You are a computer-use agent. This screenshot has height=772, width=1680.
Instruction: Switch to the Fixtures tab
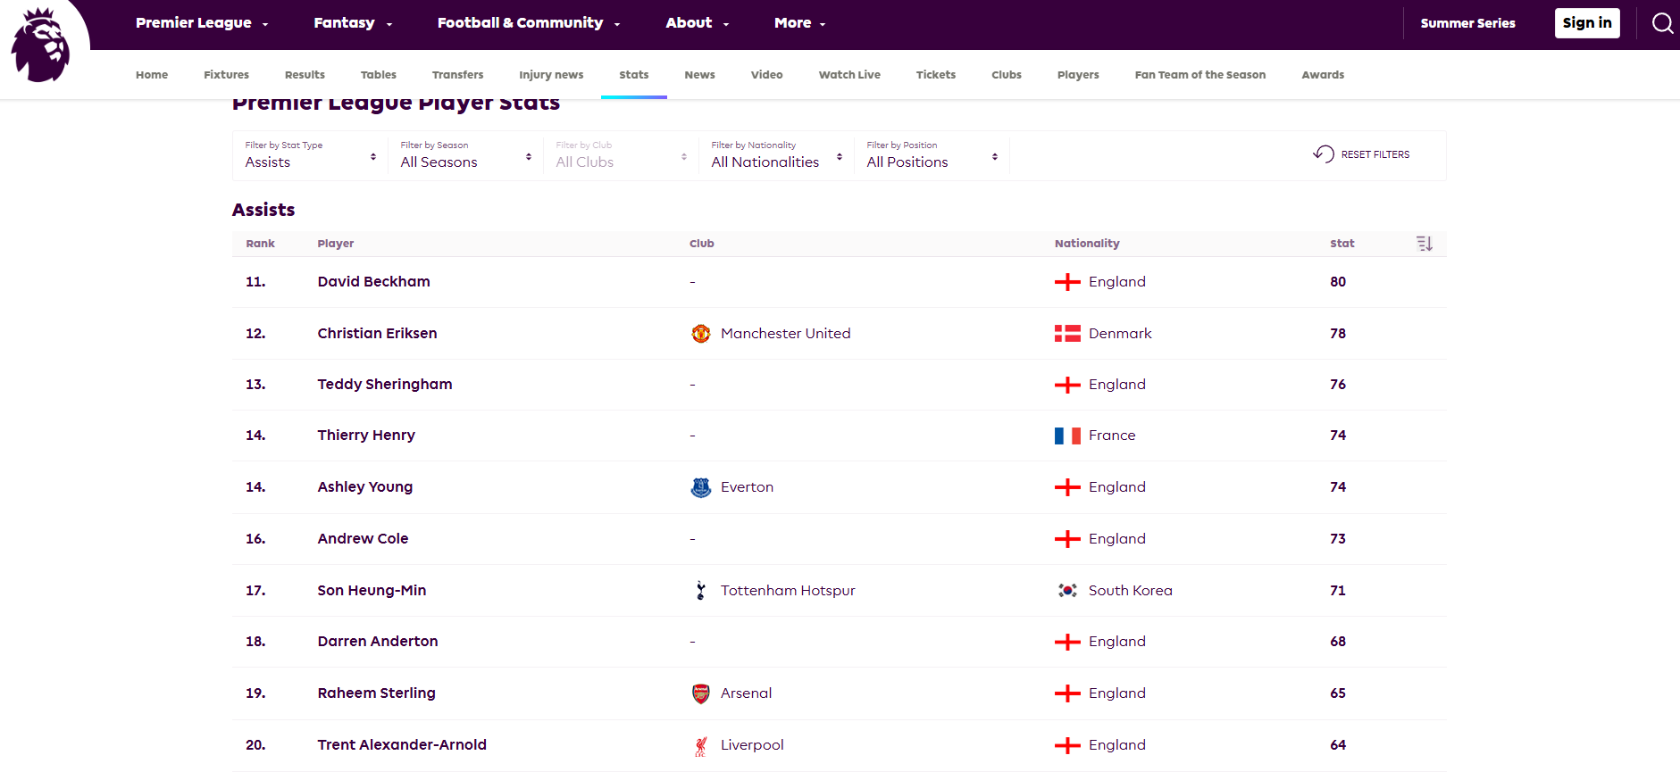[226, 75]
